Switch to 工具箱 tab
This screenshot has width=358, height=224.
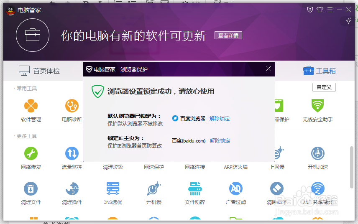coord(320,71)
